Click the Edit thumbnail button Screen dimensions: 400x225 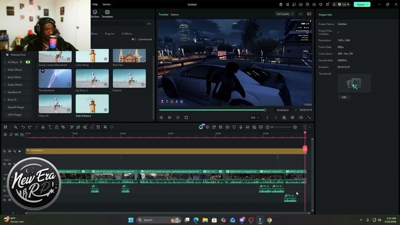tap(344, 97)
